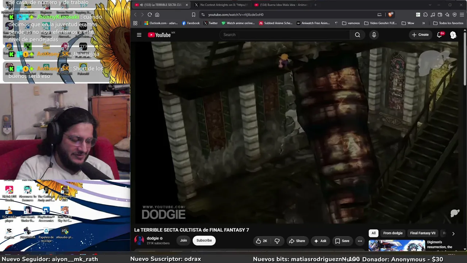
Task: Dislike the video
Action: click(277, 241)
